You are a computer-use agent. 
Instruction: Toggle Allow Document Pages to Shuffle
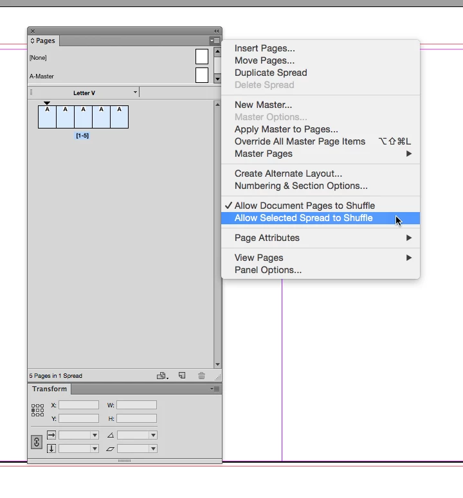[320, 206]
